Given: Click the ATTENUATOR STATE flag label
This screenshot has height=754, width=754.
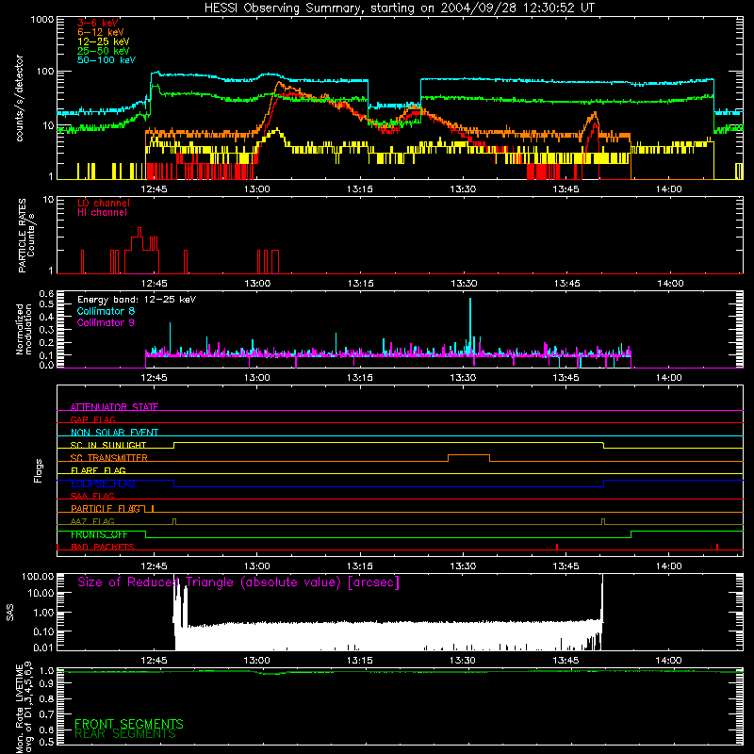Looking at the screenshot, I should tap(114, 407).
